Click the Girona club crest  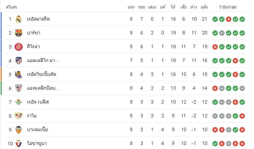(19, 47)
